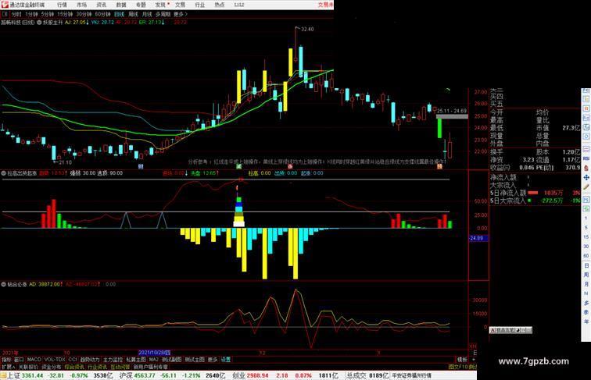Click the 1 minute shortcut in right sidebar
591x380 pixels.
point(586,218)
